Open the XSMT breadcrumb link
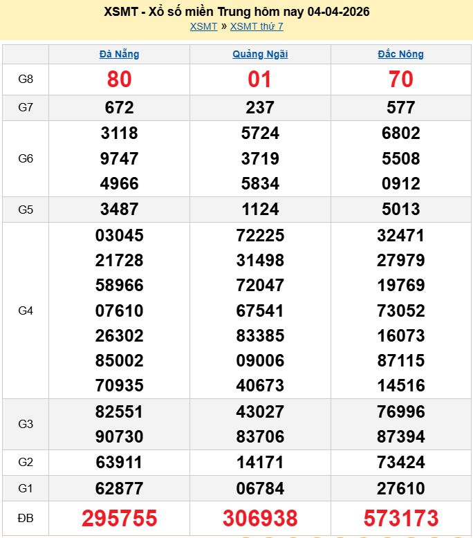Screen dimensions: 473x538 203,26
